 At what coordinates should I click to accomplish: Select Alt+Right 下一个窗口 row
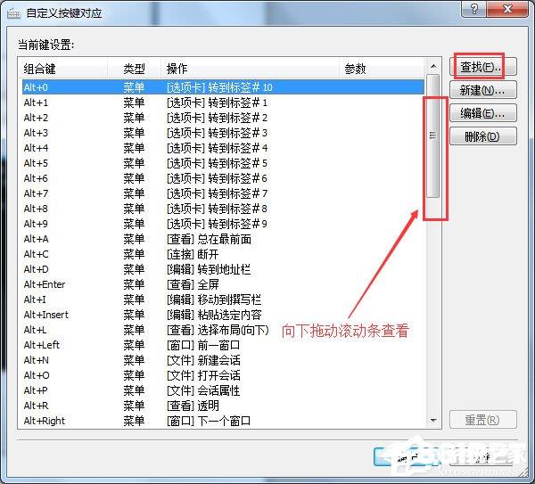[x=223, y=421]
